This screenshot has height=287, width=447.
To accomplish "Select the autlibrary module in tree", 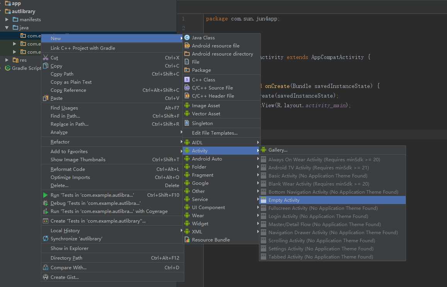I will coord(24,12).
